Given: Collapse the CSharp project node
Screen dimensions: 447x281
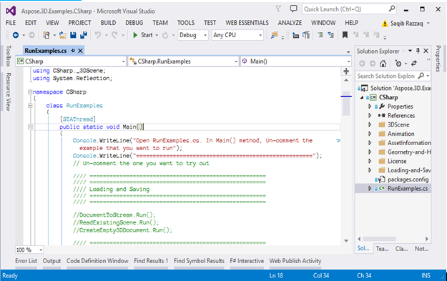Looking at the screenshot, I should click(x=362, y=97).
